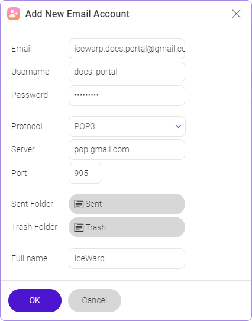Click the Protocol label
The width and height of the screenshot is (252, 321).
[27, 126]
